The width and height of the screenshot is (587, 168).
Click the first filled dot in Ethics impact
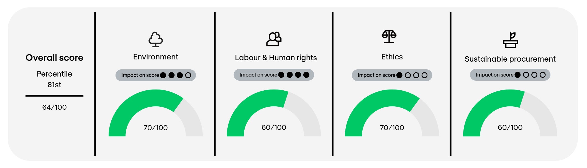(x=399, y=75)
